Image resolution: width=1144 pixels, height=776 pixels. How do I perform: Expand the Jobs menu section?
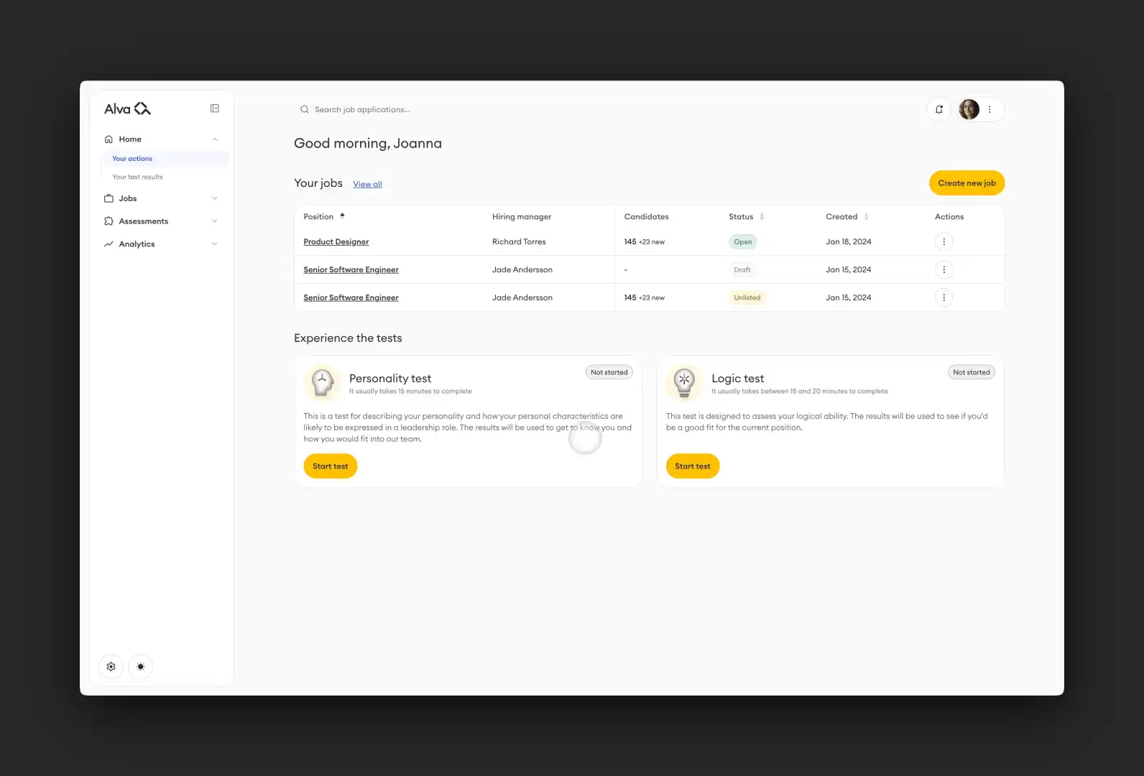point(214,198)
